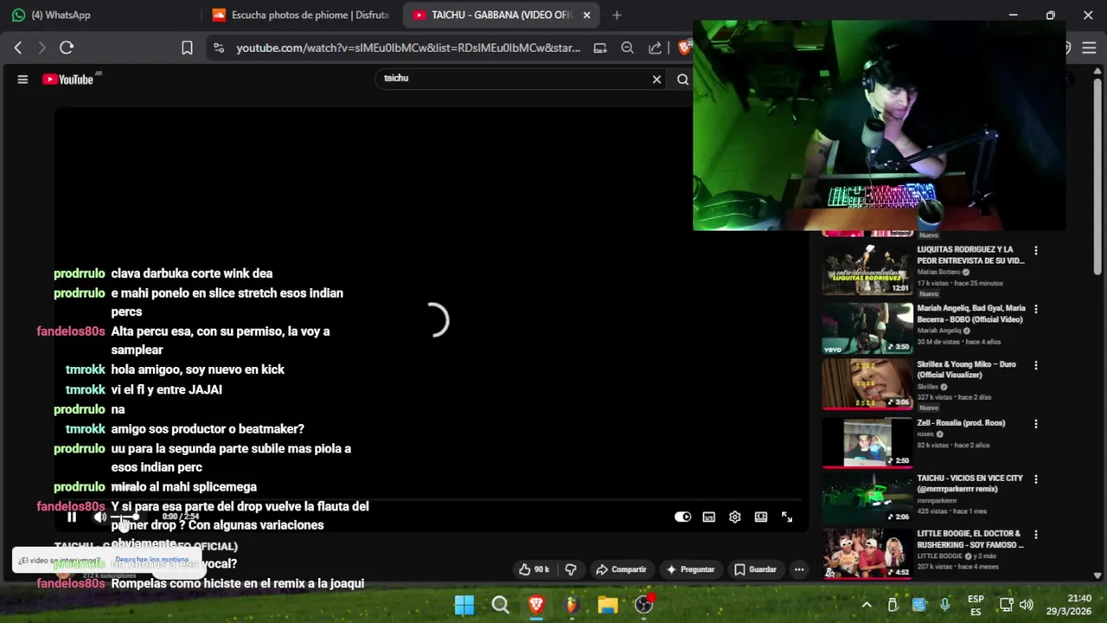Enable subtitles in the player

[x=709, y=517]
